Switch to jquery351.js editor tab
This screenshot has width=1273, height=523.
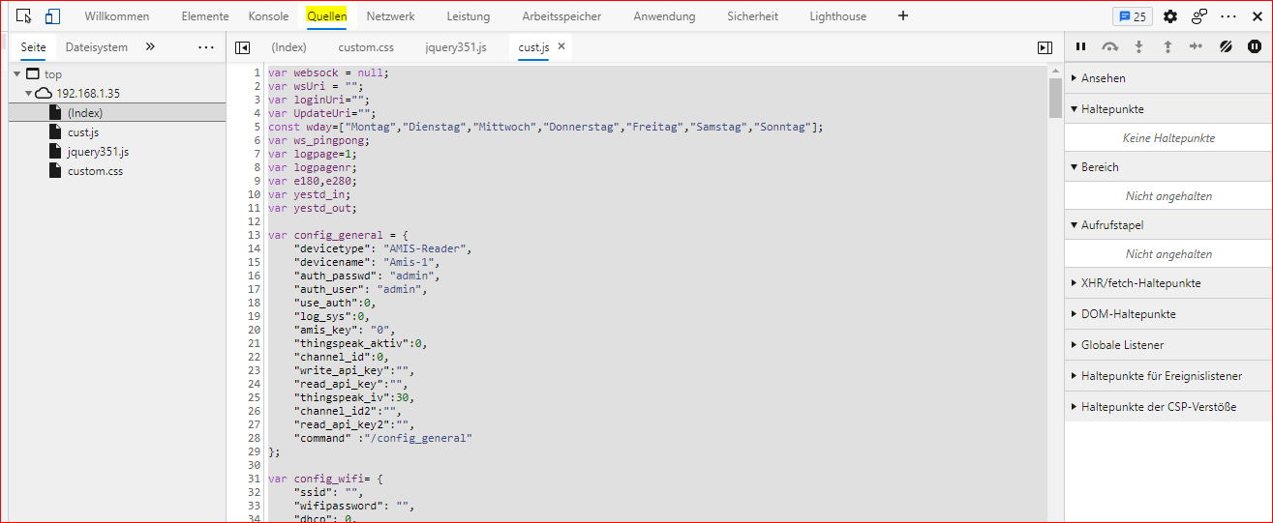pyautogui.click(x=456, y=46)
